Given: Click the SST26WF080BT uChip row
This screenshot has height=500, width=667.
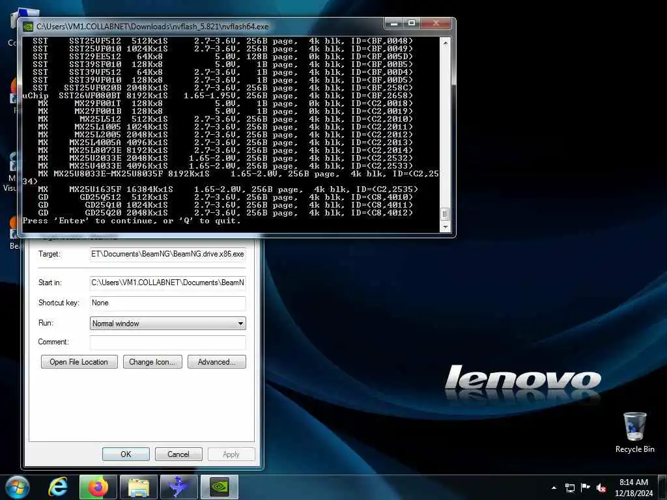Looking at the screenshot, I should click(x=218, y=96).
